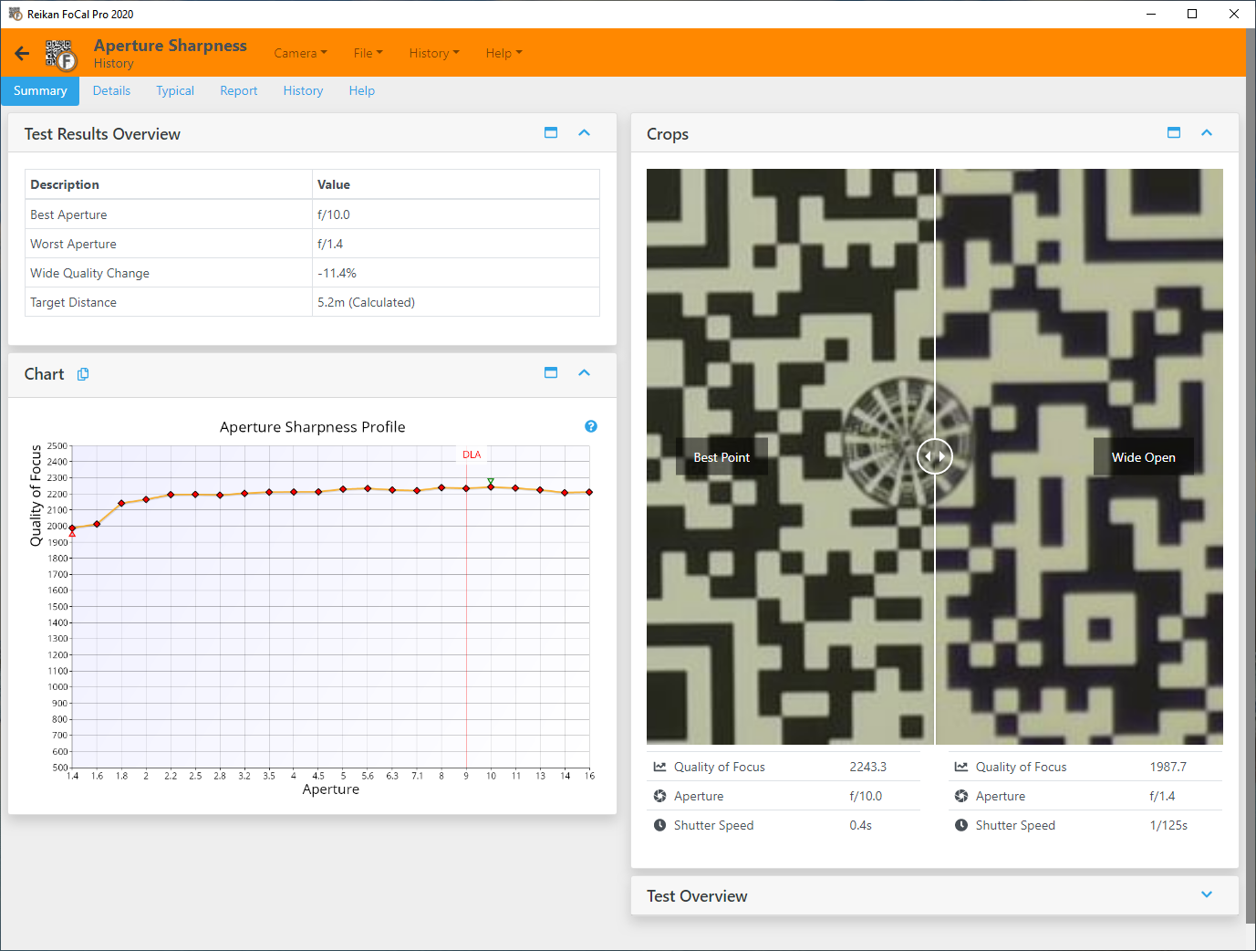
Task: Click Quality of Focus value 1987.7
Action: tap(1168, 767)
